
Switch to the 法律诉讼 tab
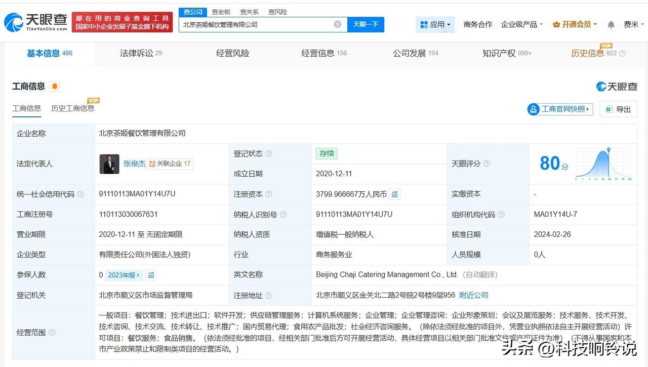pos(141,53)
